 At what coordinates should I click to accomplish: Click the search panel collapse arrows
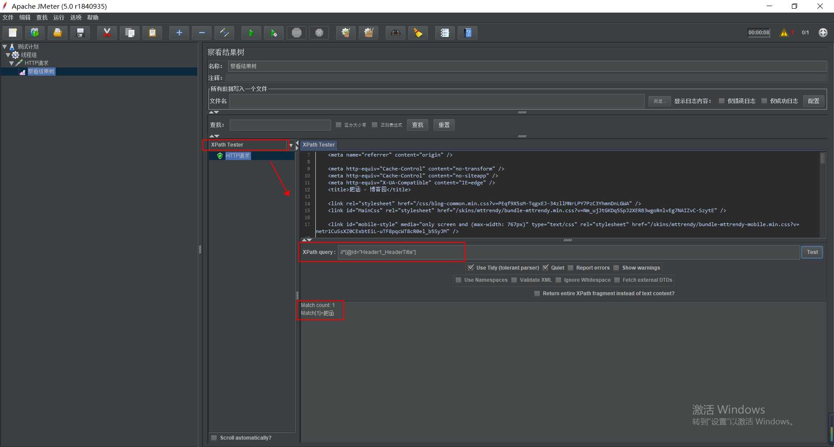(214, 136)
